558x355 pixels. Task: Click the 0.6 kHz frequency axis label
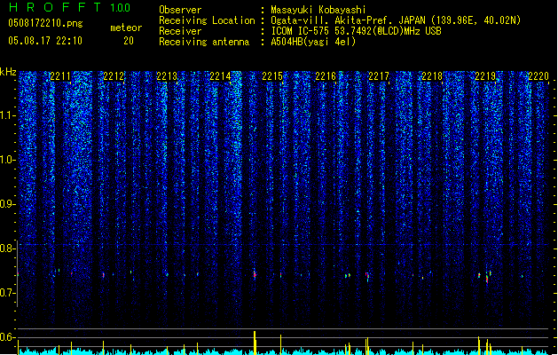pyautogui.click(x=7, y=337)
